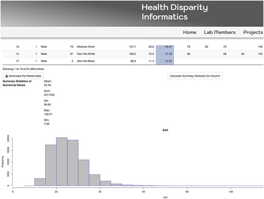The width and height of the screenshot is (264, 199).
Task: Open the Lab Members page
Action: tap(219, 32)
